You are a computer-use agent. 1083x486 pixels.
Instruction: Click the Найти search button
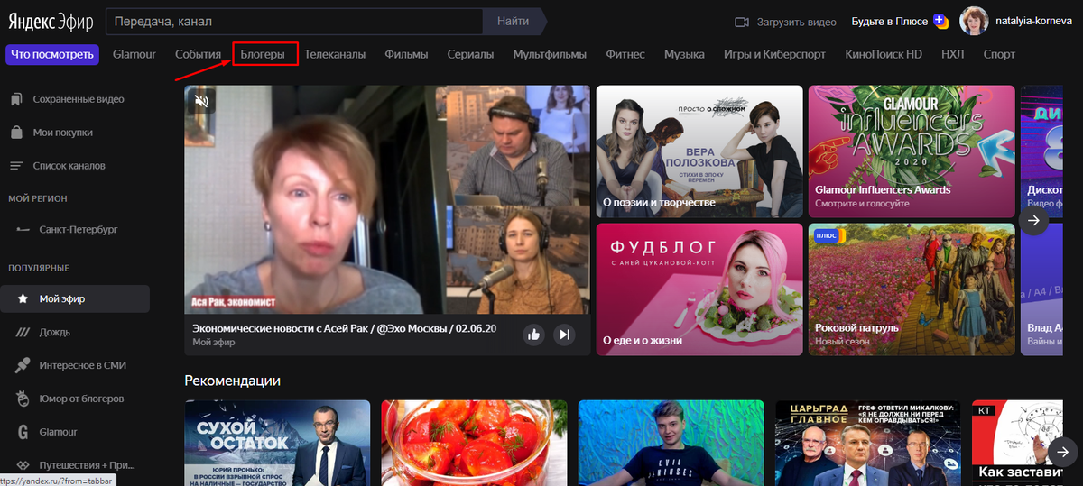pyautogui.click(x=515, y=21)
